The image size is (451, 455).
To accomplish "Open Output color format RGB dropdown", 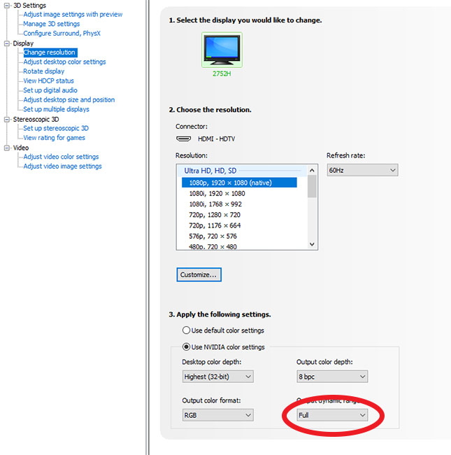I will pos(218,415).
